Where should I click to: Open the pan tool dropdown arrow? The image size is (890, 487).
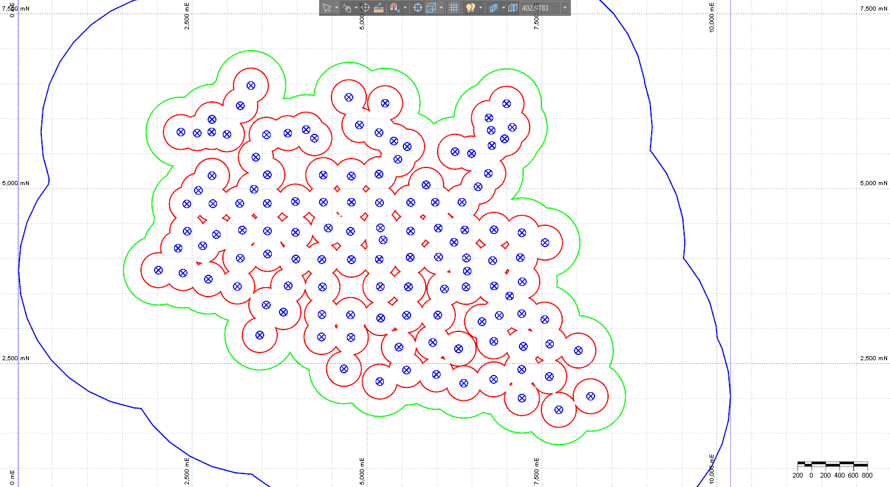pos(356,8)
